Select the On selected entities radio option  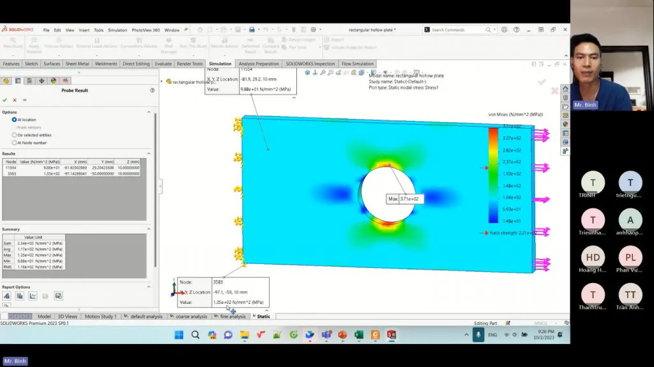pyautogui.click(x=14, y=135)
